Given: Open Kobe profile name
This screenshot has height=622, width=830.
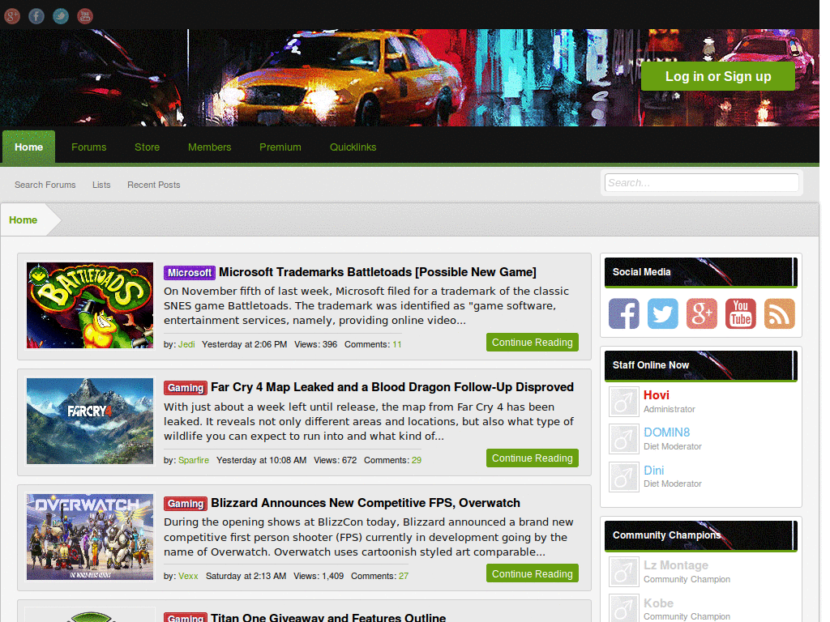Looking at the screenshot, I should (x=658, y=603).
